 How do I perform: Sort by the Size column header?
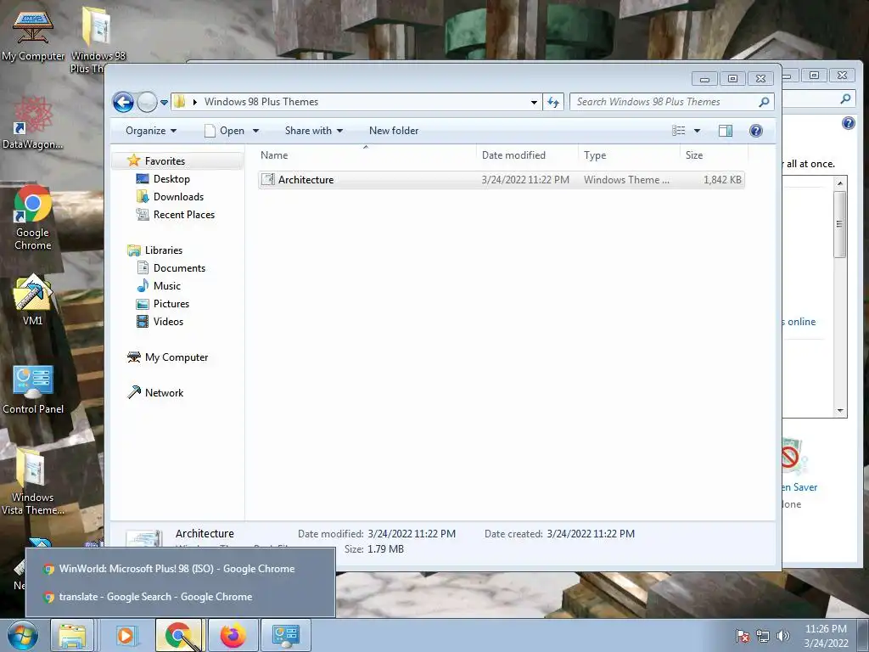pyautogui.click(x=713, y=155)
